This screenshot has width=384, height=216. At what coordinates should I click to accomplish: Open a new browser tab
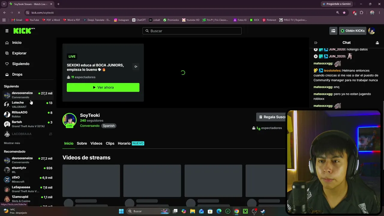(x=58, y=4)
